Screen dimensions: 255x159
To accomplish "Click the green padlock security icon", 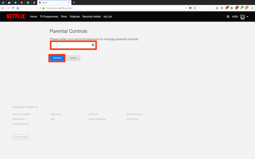I will coord(43,8).
